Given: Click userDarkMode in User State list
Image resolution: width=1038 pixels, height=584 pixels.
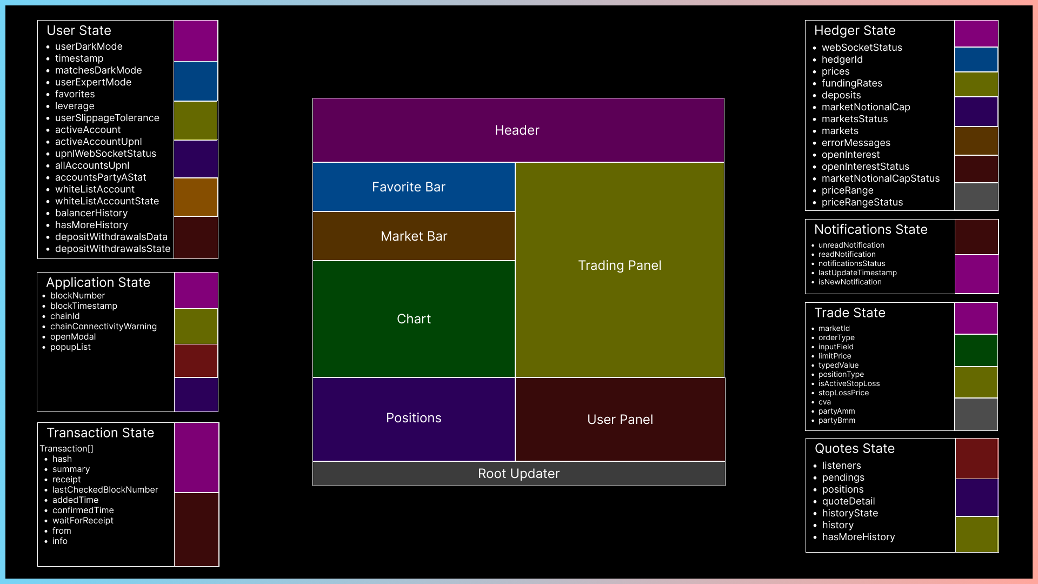Looking at the screenshot, I should 89,47.
